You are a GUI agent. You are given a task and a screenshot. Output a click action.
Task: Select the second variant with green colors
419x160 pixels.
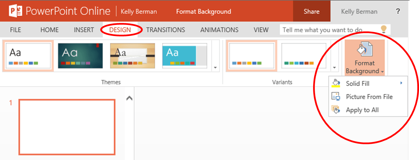(x=304, y=56)
